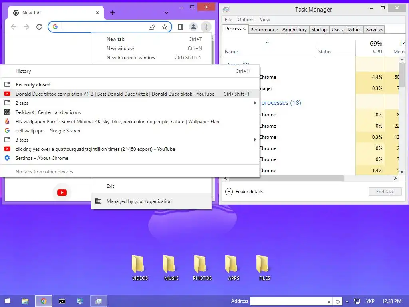Viewport: 409px width, 307px height.
Task: Open a new tab with the plus icon
Action: pyautogui.click(x=112, y=13)
